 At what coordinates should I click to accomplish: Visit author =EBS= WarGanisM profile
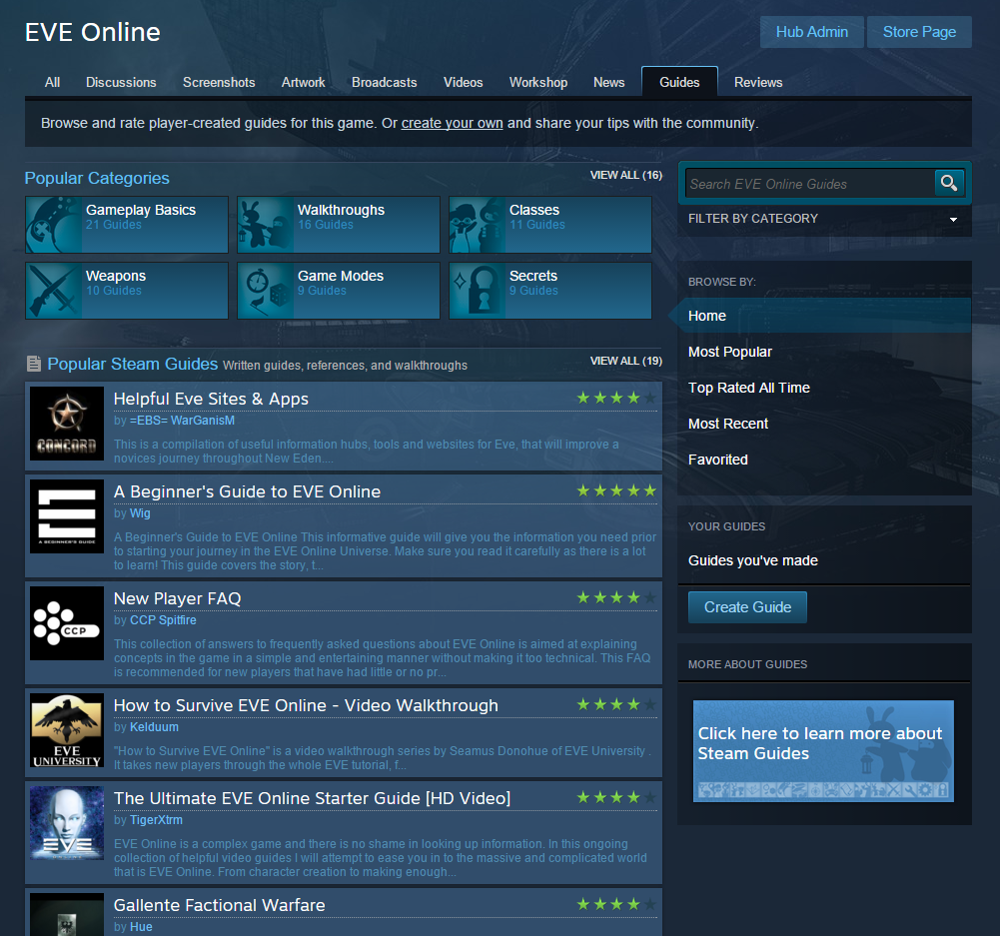point(182,421)
